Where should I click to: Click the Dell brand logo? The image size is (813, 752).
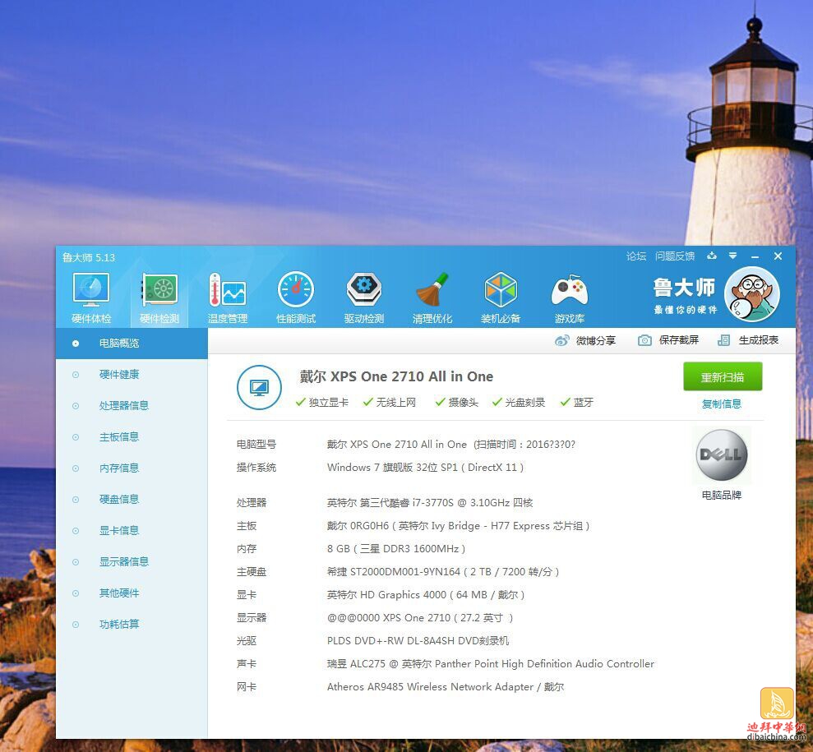[x=722, y=455]
